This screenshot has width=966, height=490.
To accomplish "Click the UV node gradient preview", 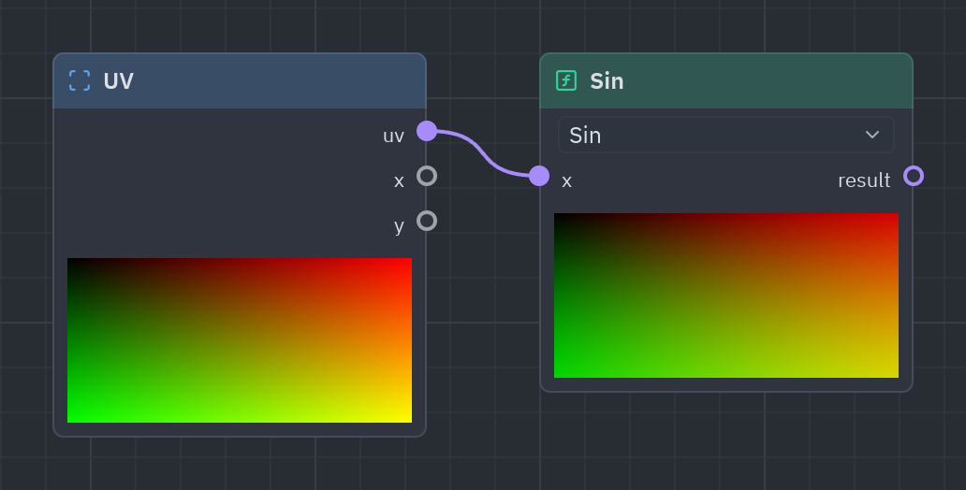I will 240,340.
